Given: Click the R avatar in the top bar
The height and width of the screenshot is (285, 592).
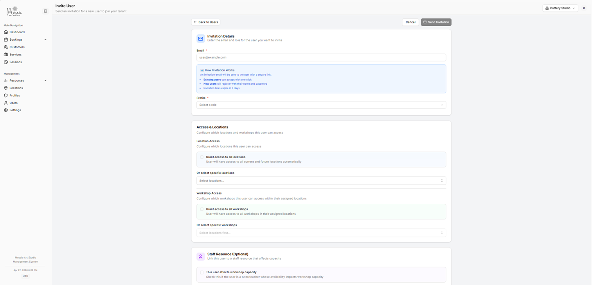Looking at the screenshot, I should click(x=584, y=8).
